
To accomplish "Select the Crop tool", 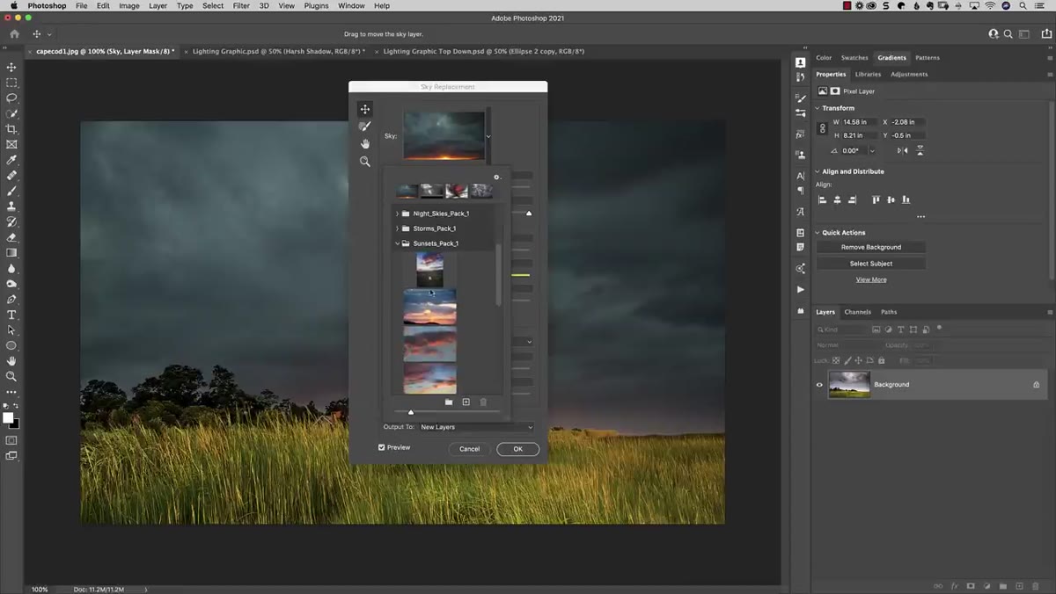I will tap(11, 129).
